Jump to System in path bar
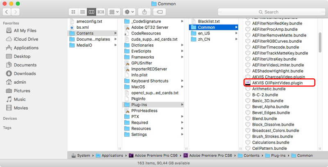Screen dimensions: 328x167 [x=81, y=156]
